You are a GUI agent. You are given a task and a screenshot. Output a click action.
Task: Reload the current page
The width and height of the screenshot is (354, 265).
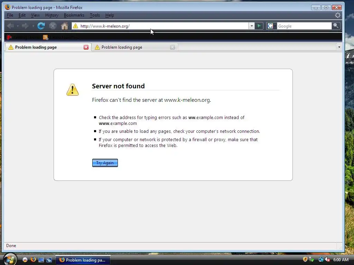(41, 26)
